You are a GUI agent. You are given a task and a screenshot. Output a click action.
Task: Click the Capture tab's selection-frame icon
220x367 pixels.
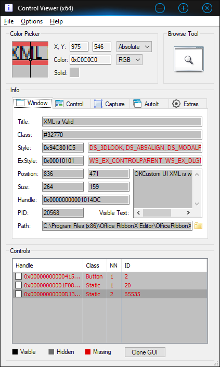[x=98, y=104]
